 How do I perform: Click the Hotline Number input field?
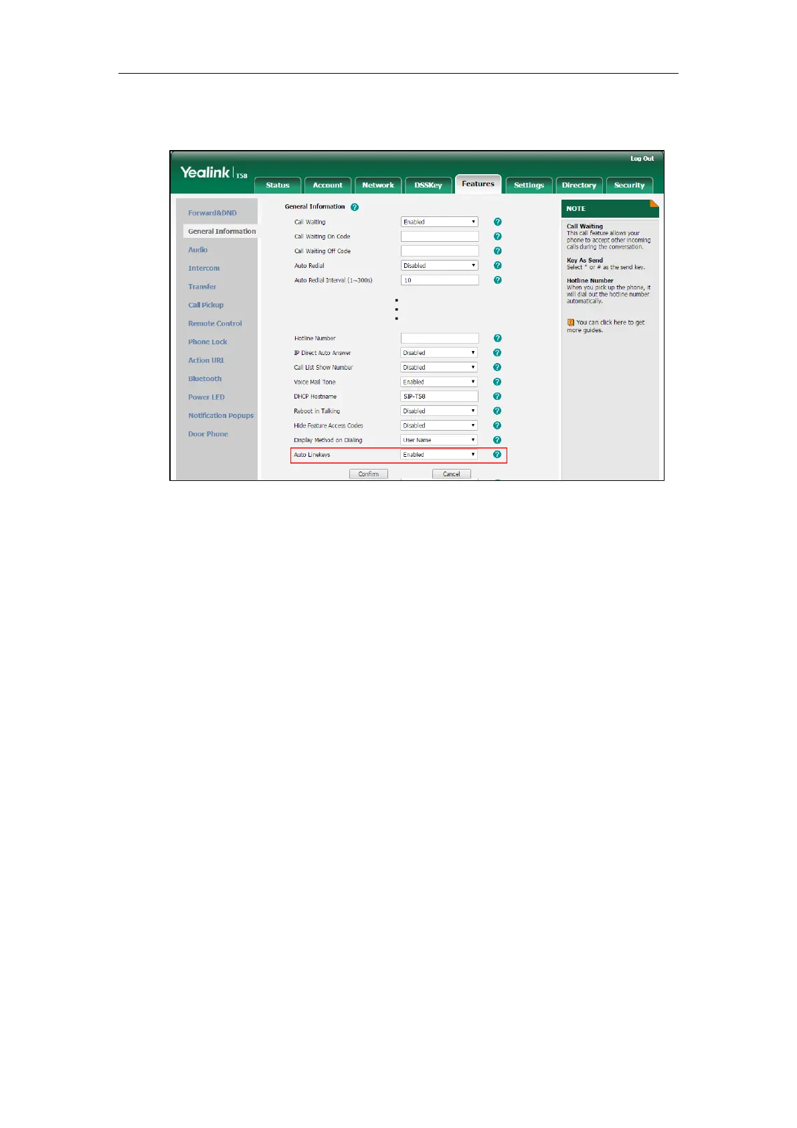coord(440,338)
